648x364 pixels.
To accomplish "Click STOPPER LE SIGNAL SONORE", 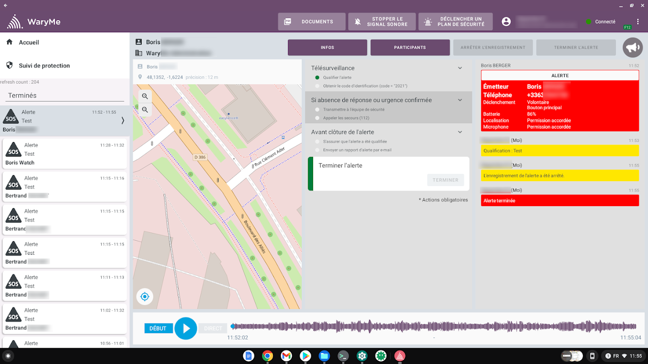I will tap(382, 21).
